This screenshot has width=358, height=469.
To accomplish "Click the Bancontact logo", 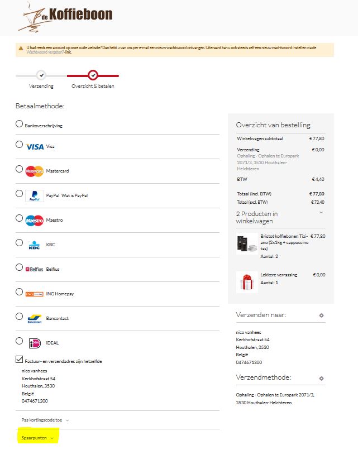I will (35, 318).
